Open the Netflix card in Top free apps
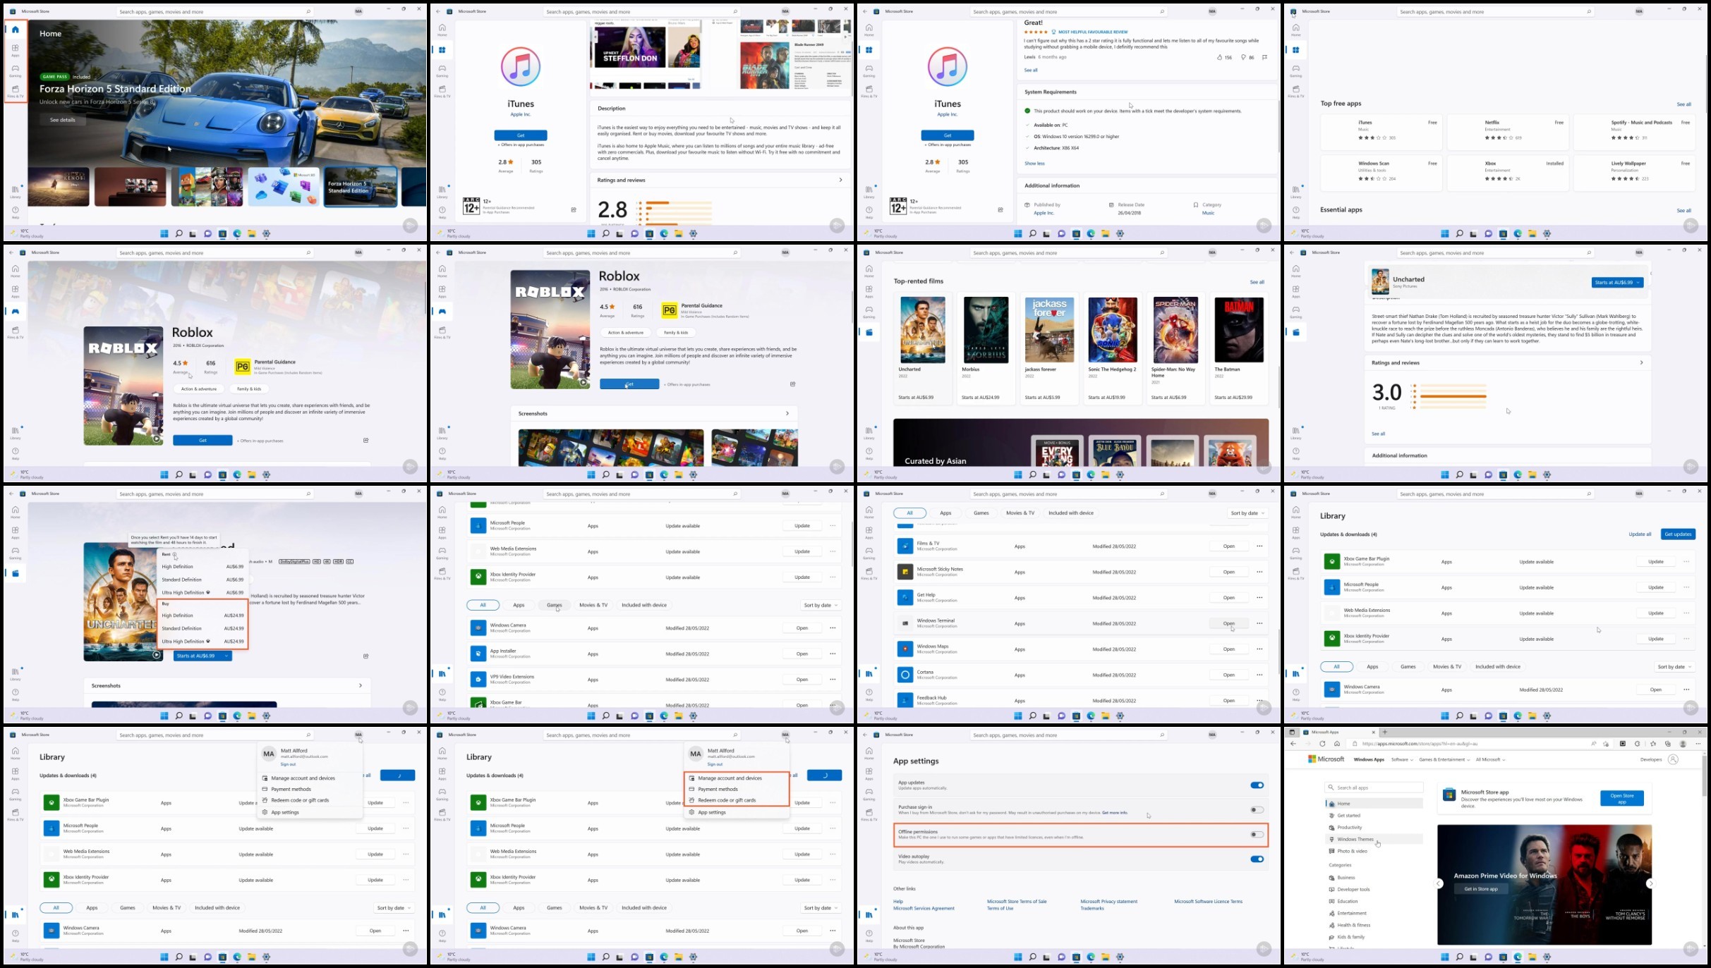This screenshot has height=968, width=1711. tap(1508, 133)
